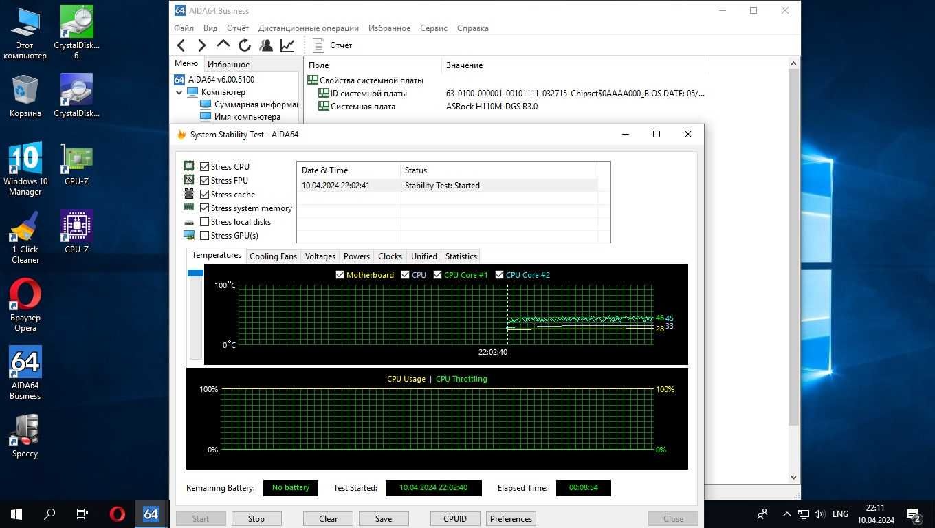This screenshot has width=935, height=528.
Task: Open Дистанционные операции menu
Action: pos(309,28)
